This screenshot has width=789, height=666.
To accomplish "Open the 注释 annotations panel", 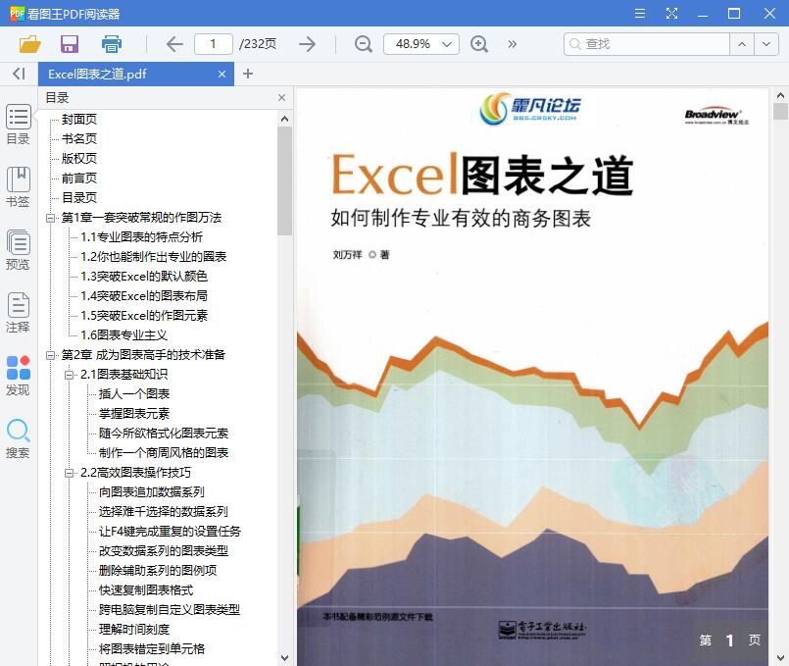I will [18, 313].
